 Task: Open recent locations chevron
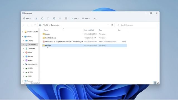tap(31, 25)
